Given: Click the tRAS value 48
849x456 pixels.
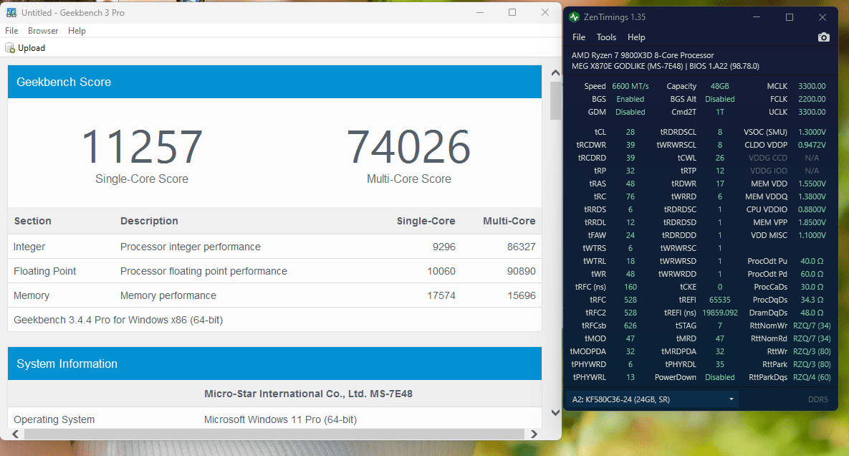Looking at the screenshot, I should point(630,184).
